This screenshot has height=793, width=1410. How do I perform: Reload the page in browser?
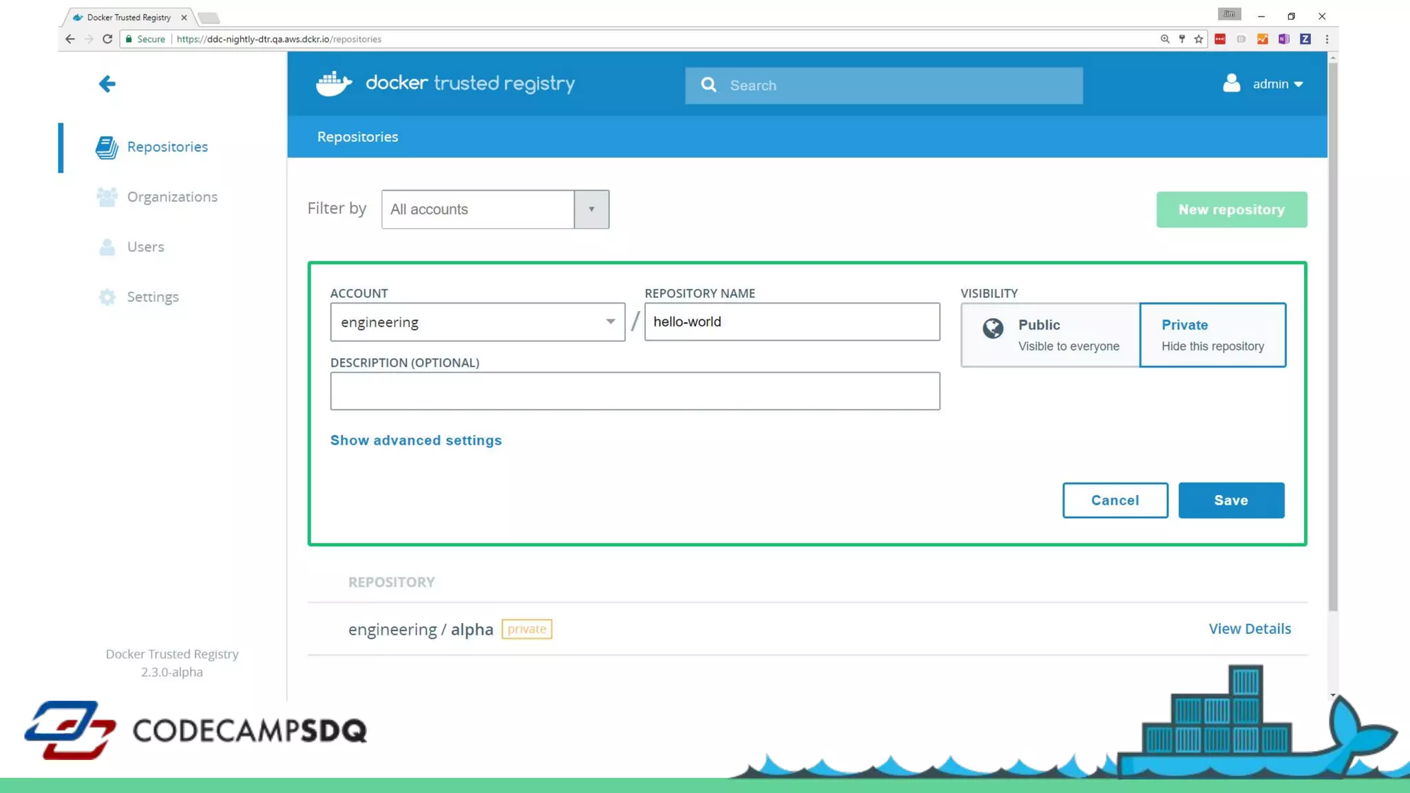[x=107, y=39]
